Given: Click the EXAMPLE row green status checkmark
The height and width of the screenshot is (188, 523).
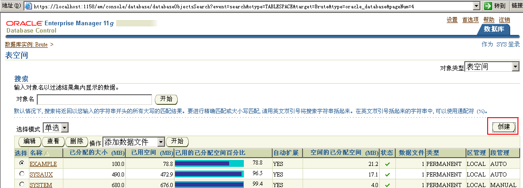Looking at the screenshot, I should pyautogui.click(x=387, y=164).
